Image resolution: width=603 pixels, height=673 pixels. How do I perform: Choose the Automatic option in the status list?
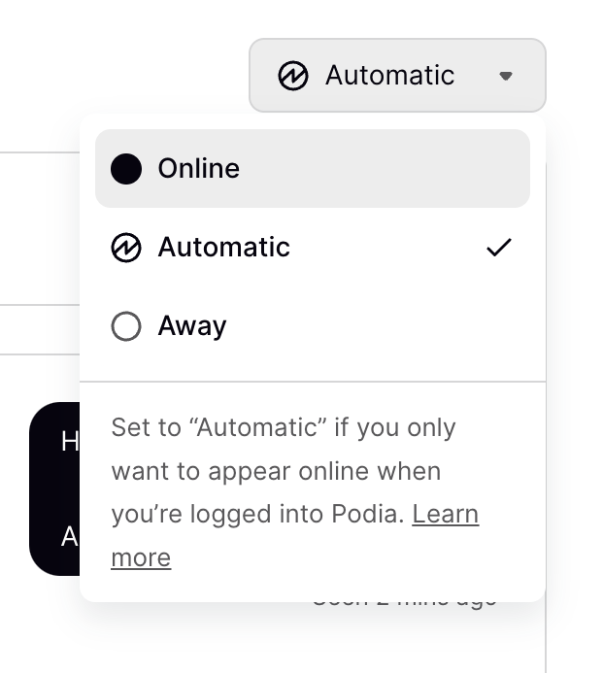pos(224,248)
